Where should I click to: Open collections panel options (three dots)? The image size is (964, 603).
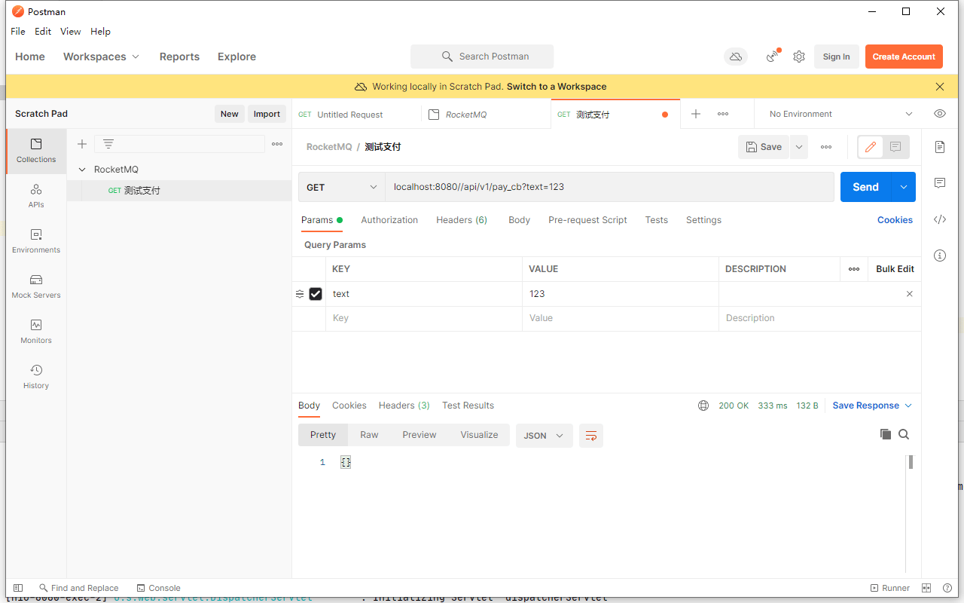277,144
